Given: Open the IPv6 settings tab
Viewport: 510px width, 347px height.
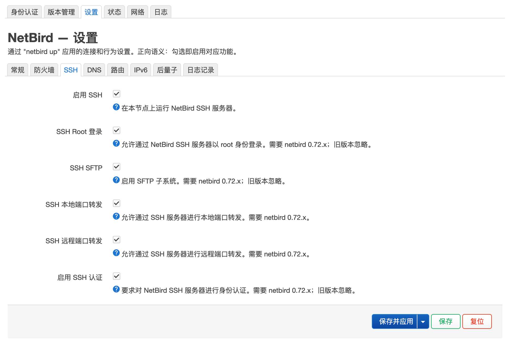Looking at the screenshot, I should click(141, 70).
